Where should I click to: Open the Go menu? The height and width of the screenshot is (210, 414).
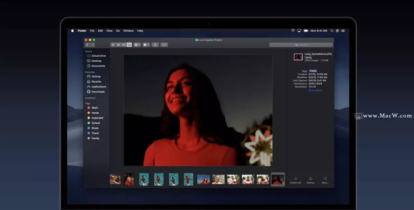[118, 31]
